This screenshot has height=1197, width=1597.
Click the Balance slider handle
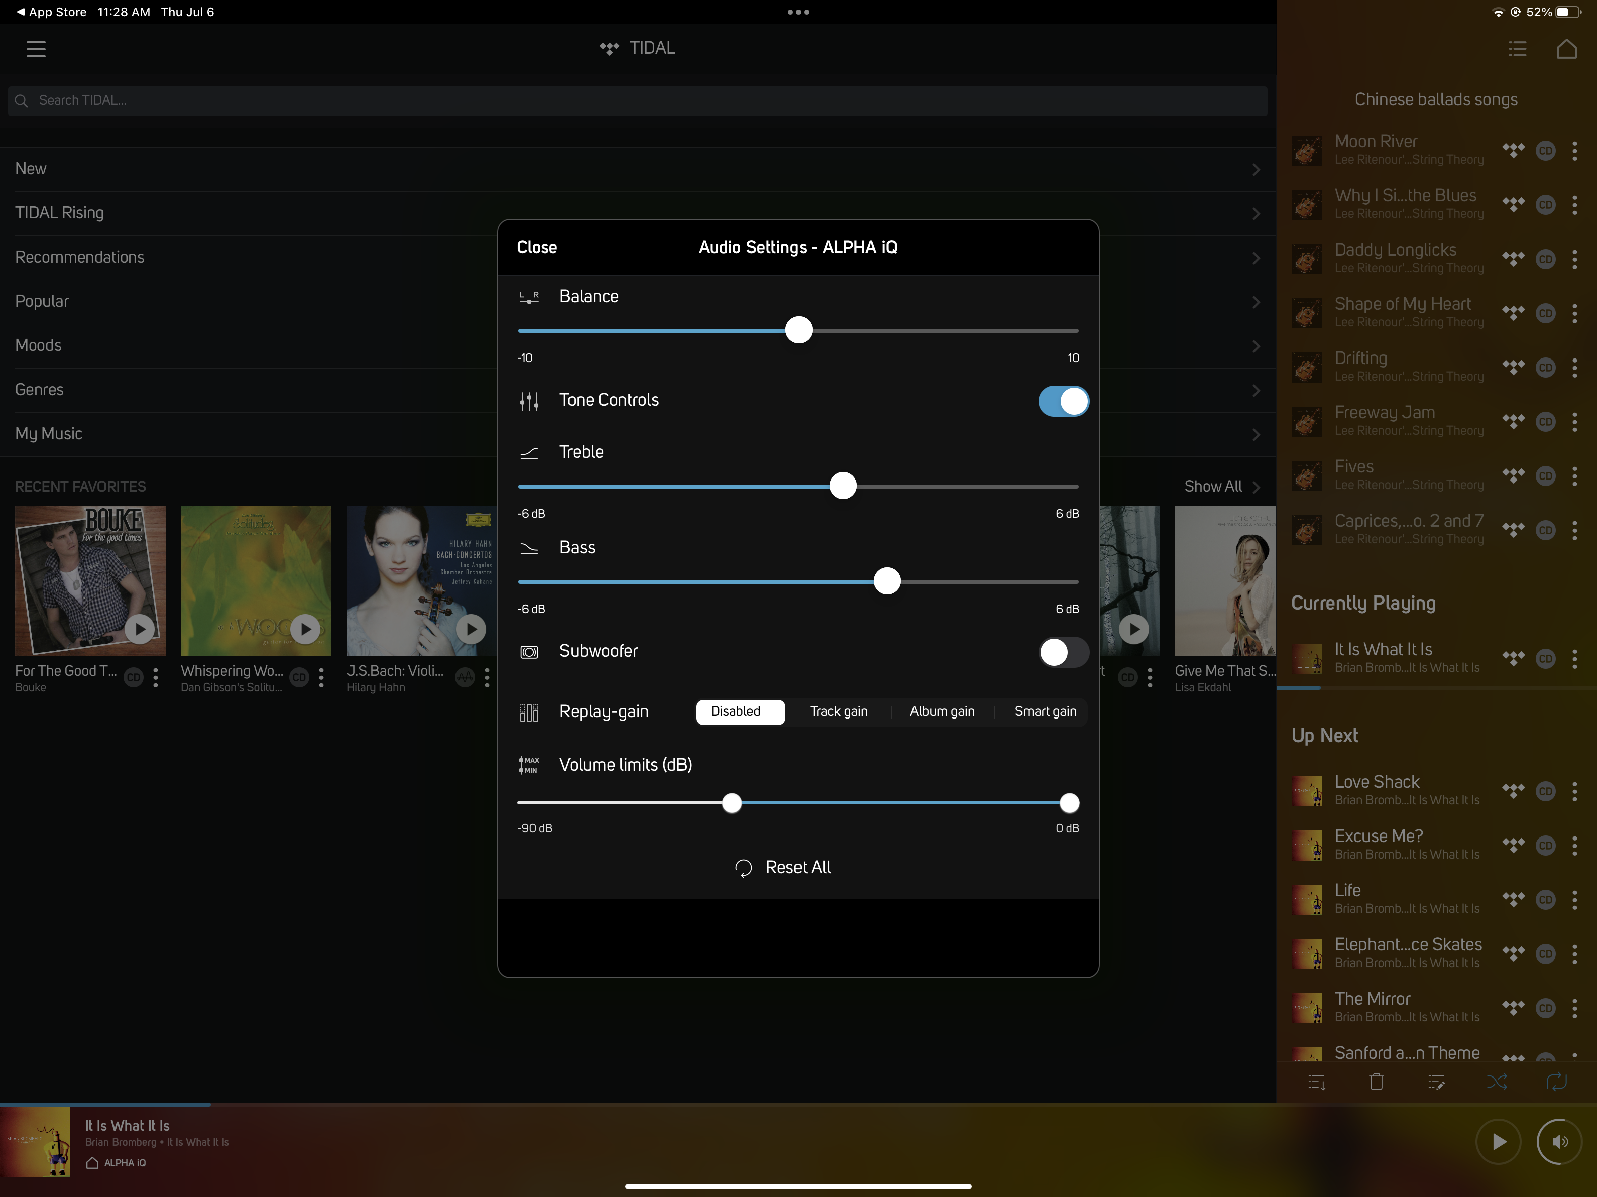[x=799, y=330]
